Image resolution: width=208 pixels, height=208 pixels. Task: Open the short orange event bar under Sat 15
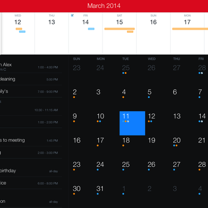pyautogui.click(x=130, y=32)
